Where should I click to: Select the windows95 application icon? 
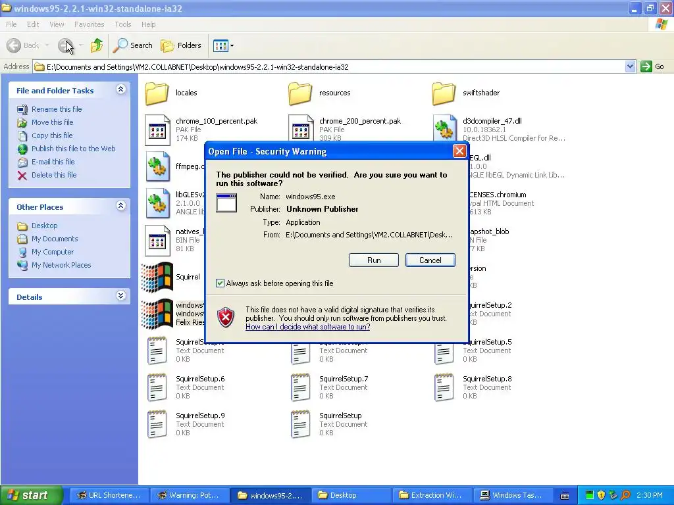157,314
